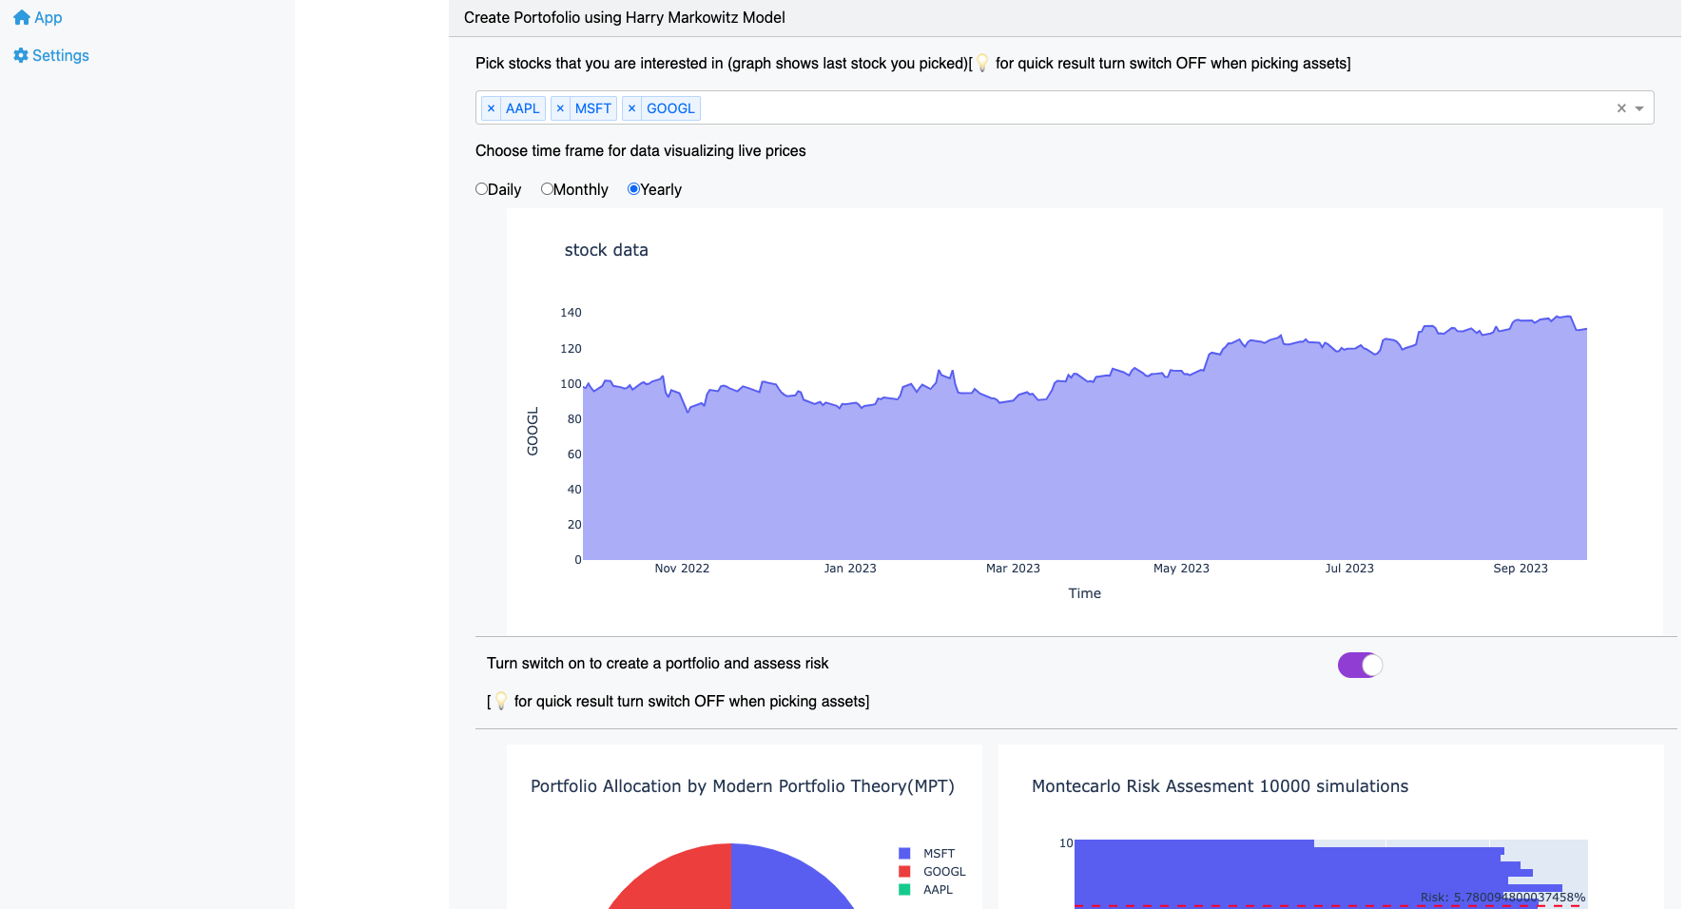The width and height of the screenshot is (1686, 909).
Task: Toggle the create portfolio switch
Action: pos(1360,665)
